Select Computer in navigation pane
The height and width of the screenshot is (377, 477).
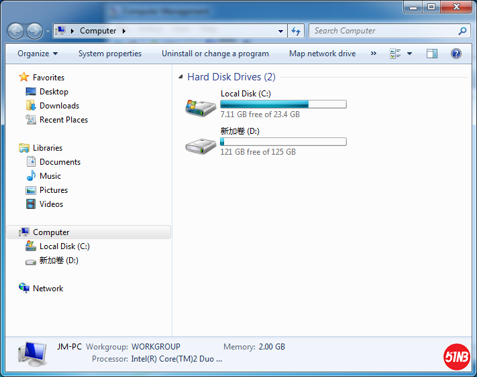[x=89, y=232]
